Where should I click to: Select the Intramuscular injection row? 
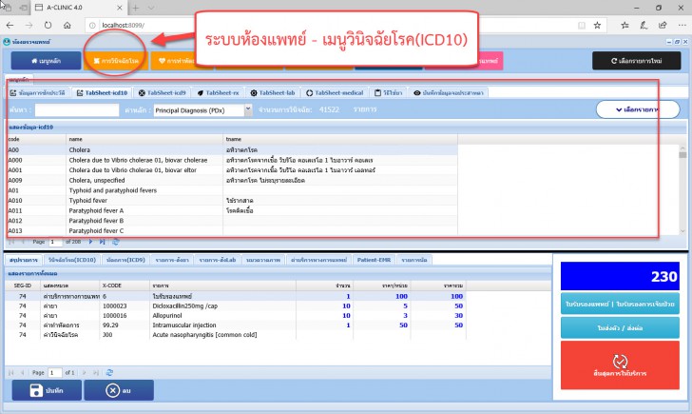235,325
